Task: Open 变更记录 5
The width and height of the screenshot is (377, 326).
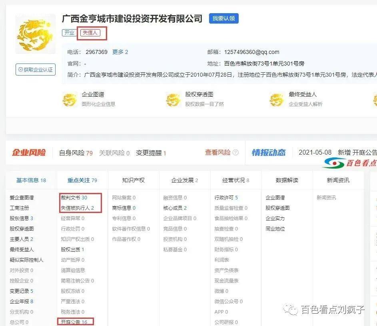Action: point(22,291)
